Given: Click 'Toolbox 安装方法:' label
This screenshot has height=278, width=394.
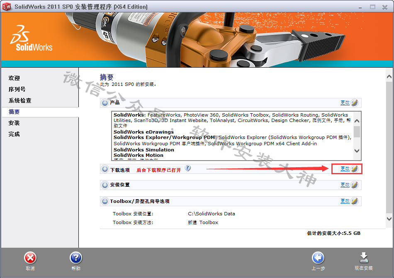Looking at the screenshot, I should pos(133,222).
